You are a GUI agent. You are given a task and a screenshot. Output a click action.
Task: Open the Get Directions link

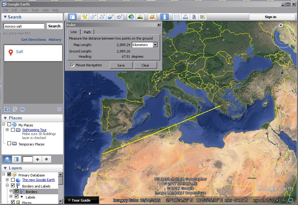34,40
